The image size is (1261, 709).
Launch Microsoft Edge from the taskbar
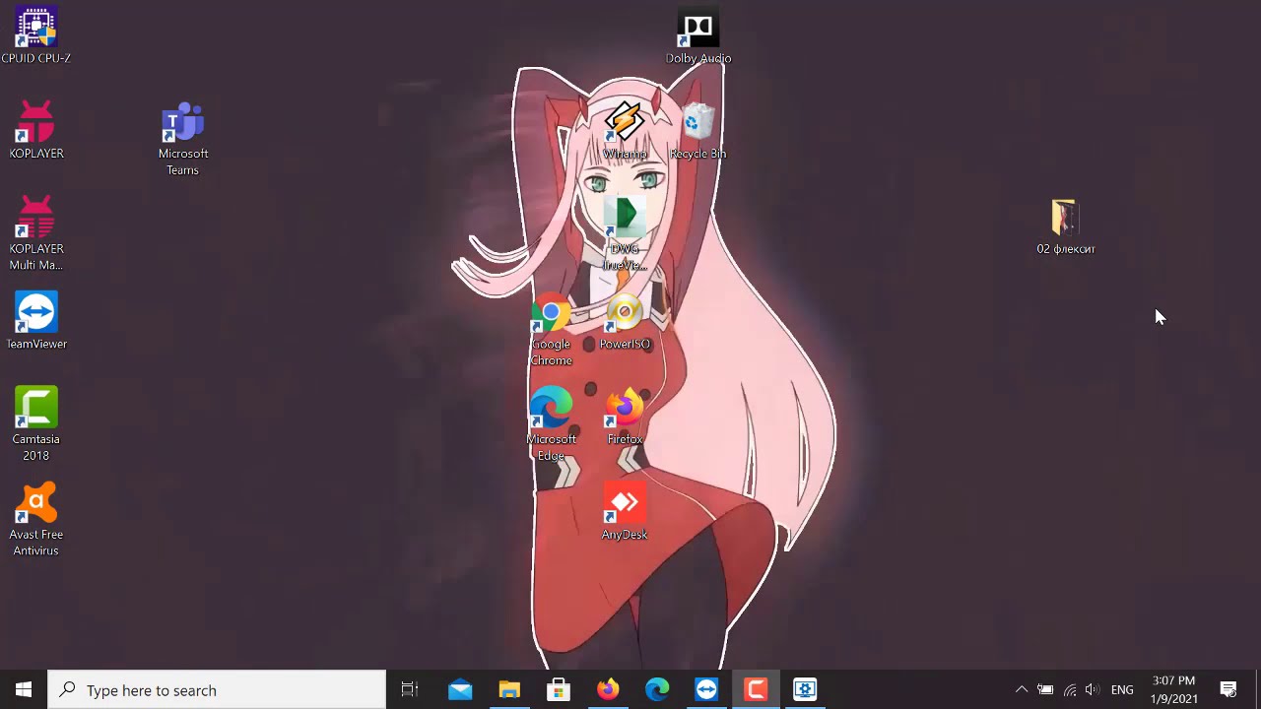pos(657,689)
